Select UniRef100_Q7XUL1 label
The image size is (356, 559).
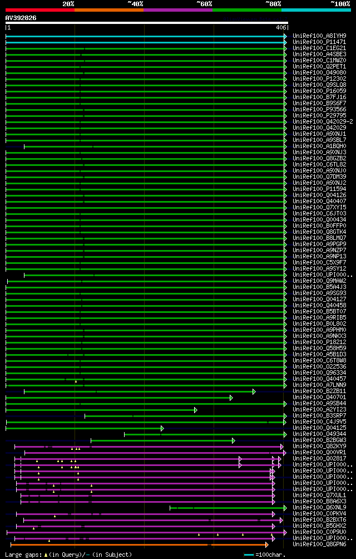coord(319,495)
